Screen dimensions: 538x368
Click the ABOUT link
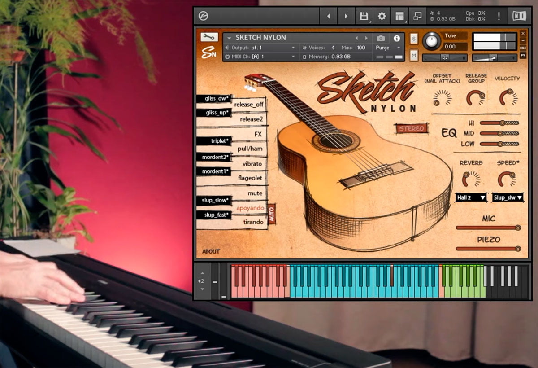tap(211, 251)
